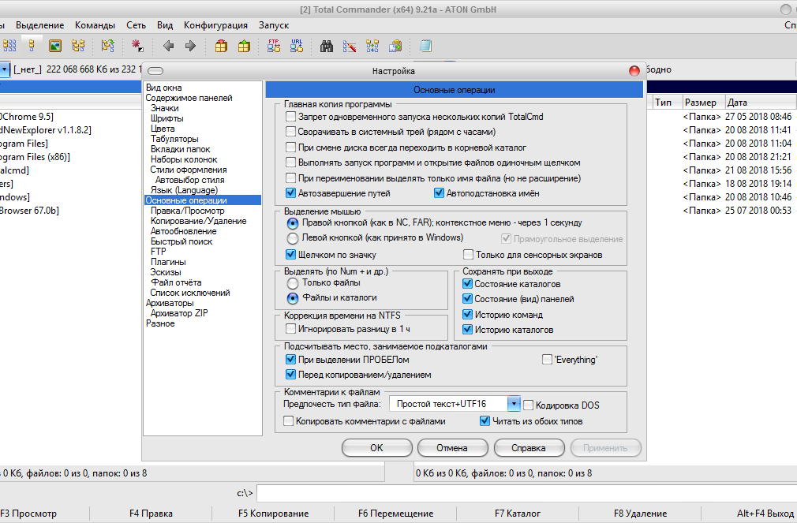
Task: Enable single-copy restriction for TotalCmd
Action: (290, 117)
